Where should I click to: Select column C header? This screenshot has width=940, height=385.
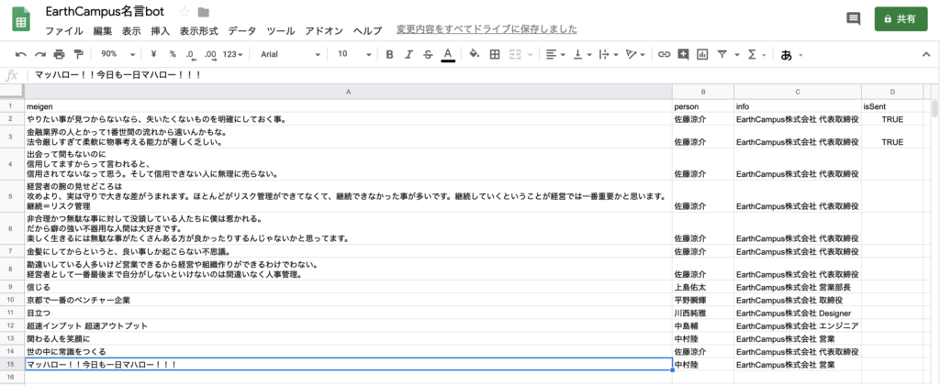point(798,92)
